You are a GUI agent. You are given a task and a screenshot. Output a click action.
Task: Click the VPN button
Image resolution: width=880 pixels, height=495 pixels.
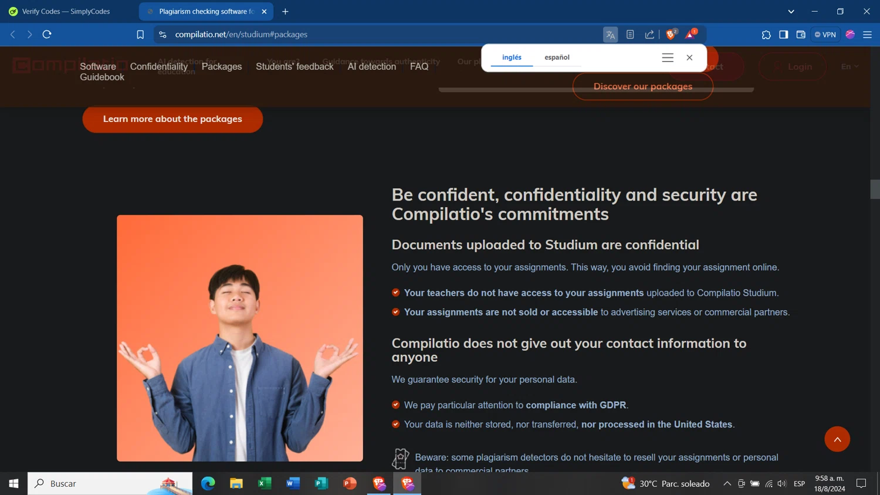825,35
